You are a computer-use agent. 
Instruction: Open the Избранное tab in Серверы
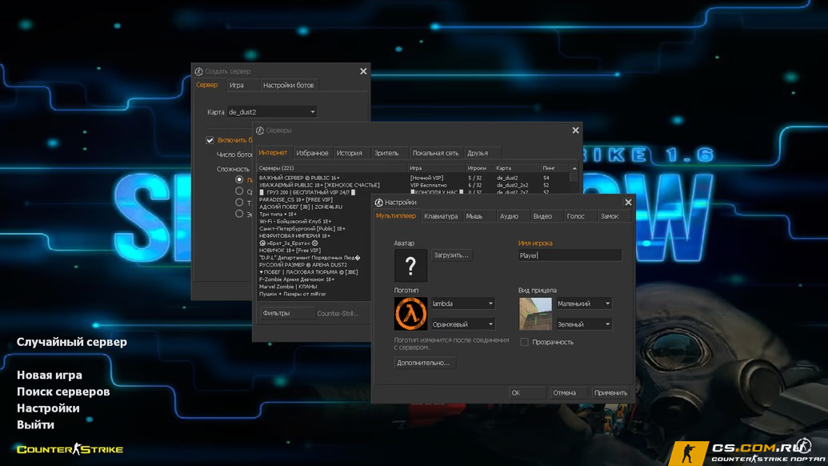312,153
